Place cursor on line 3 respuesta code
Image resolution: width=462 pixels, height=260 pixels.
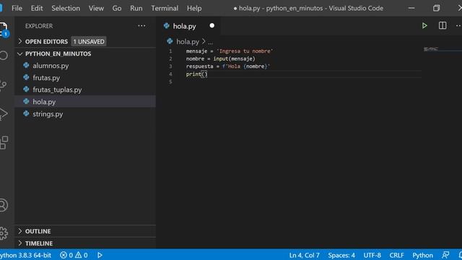(x=228, y=66)
